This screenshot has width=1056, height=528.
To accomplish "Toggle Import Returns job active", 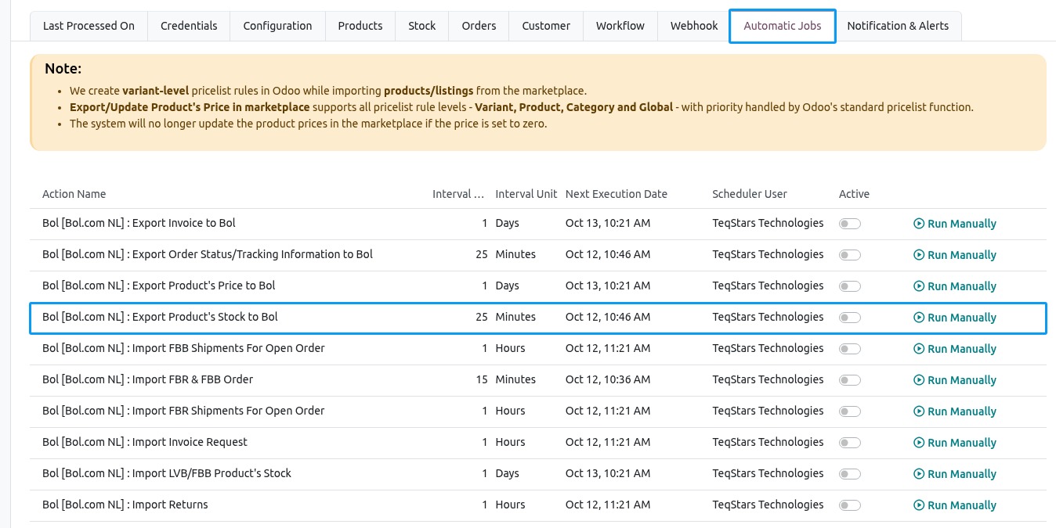I will [x=850, y=505].
